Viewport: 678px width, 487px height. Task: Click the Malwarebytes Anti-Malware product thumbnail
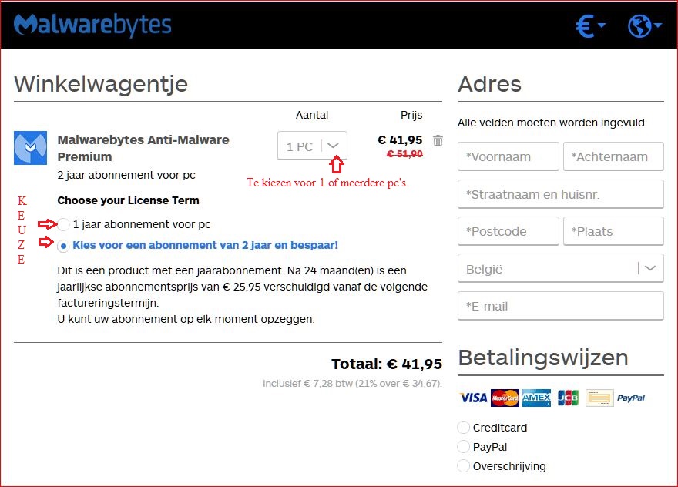point(31,146)
